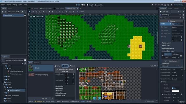
Task: Toggle distraction-free mode expand icon
Action: pos(157,8)
